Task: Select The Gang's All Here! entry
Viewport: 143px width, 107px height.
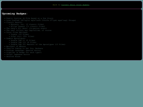Action: point(26,28)
